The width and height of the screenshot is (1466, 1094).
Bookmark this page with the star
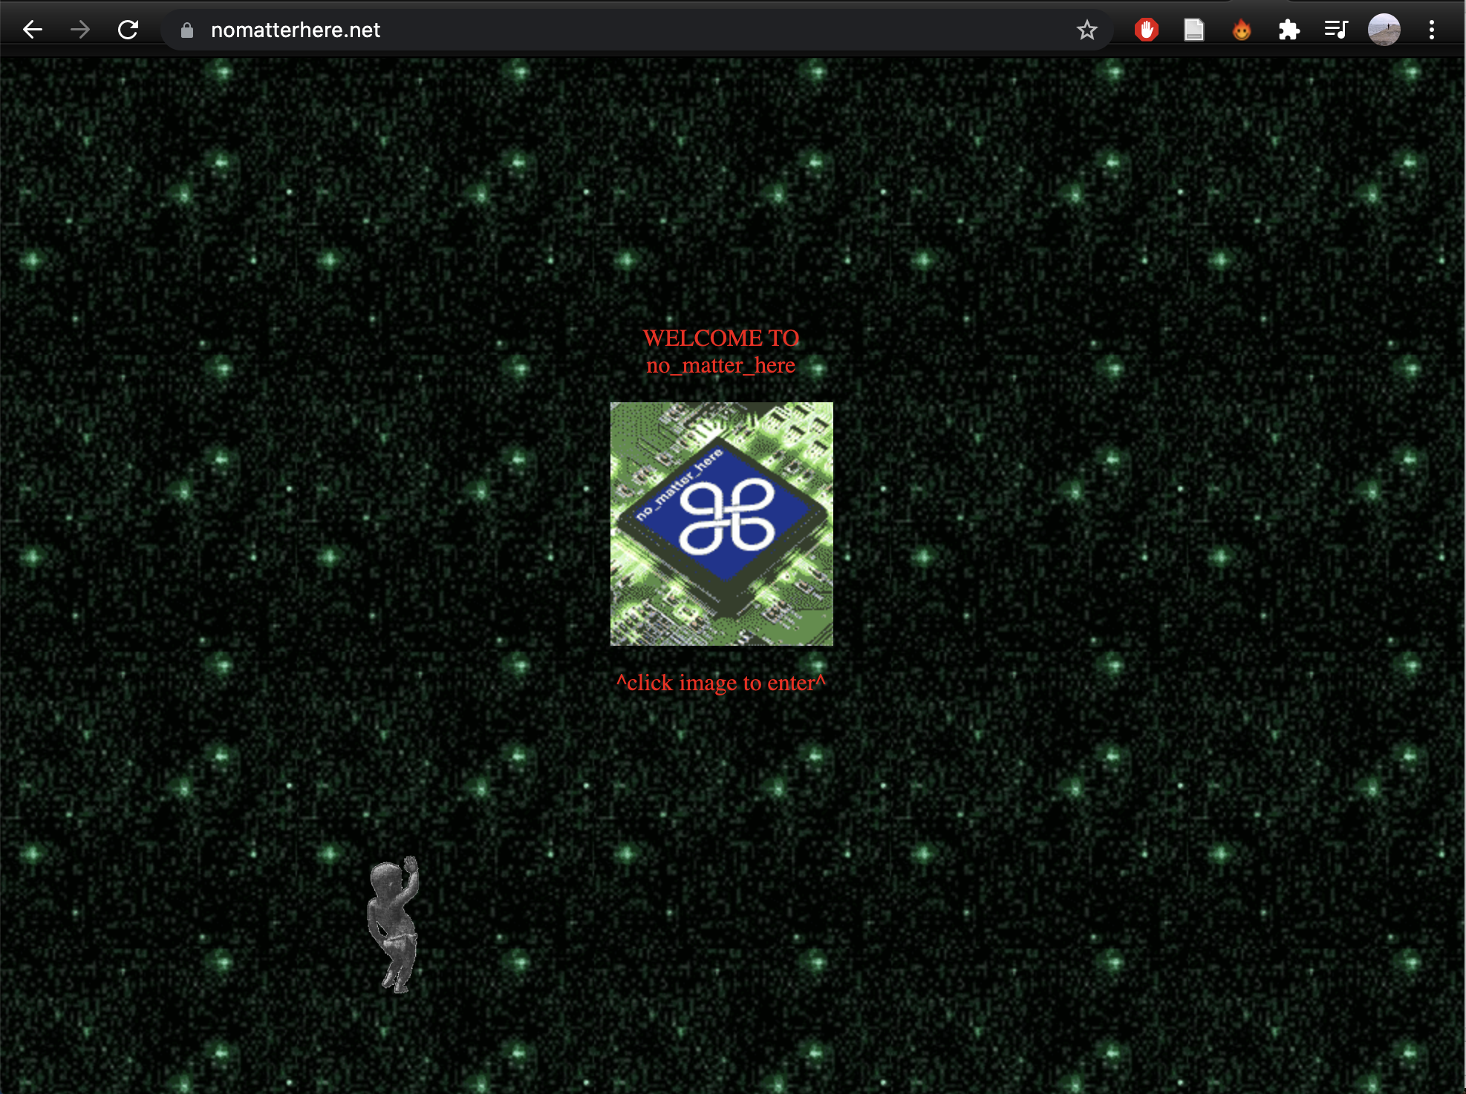pyautogui.click(x=1087, y=30)
